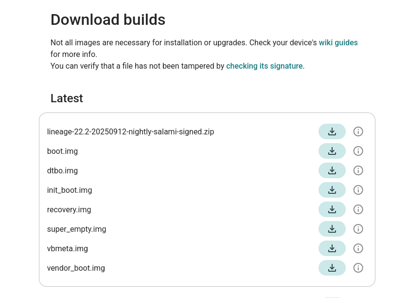Select the dtbo.img filename text

62,171
